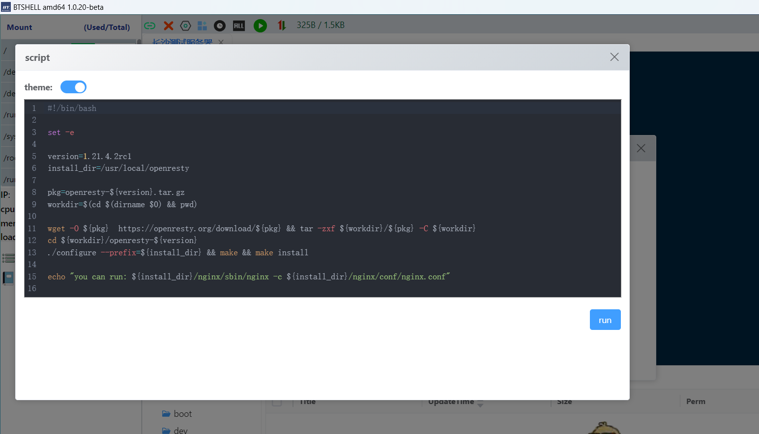Sort by the Perm column header
The width and height of the screenshot is (759, 434).
coord(695,401)
